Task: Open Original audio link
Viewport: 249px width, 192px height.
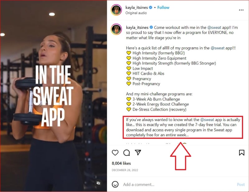Action: (136, 13)
